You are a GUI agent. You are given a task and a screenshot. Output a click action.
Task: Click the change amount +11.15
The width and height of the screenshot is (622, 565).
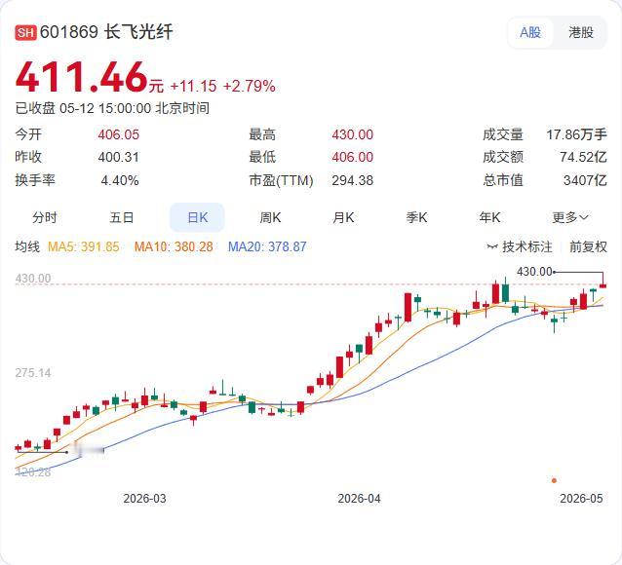coord(193,86)
